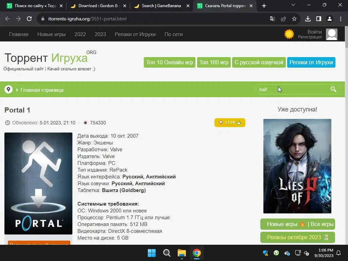Switch site theme with sun icon

pyautogui.click(x=289, y=34)
